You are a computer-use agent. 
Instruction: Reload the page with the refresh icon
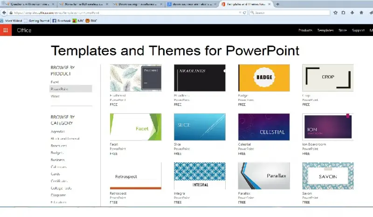244,13
